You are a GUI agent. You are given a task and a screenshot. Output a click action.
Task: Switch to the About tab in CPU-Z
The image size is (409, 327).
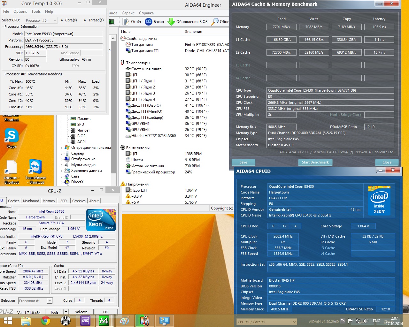94,201
